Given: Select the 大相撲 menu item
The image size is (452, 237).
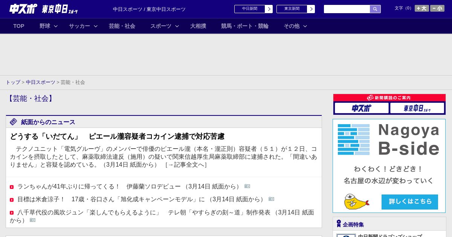Looking at the screenshot, I should [198, 26].
